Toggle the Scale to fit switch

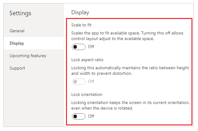(x=78, y=47)
